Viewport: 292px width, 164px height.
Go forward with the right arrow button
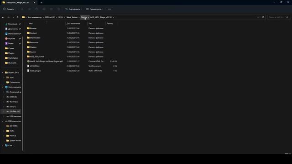point(8,17)
